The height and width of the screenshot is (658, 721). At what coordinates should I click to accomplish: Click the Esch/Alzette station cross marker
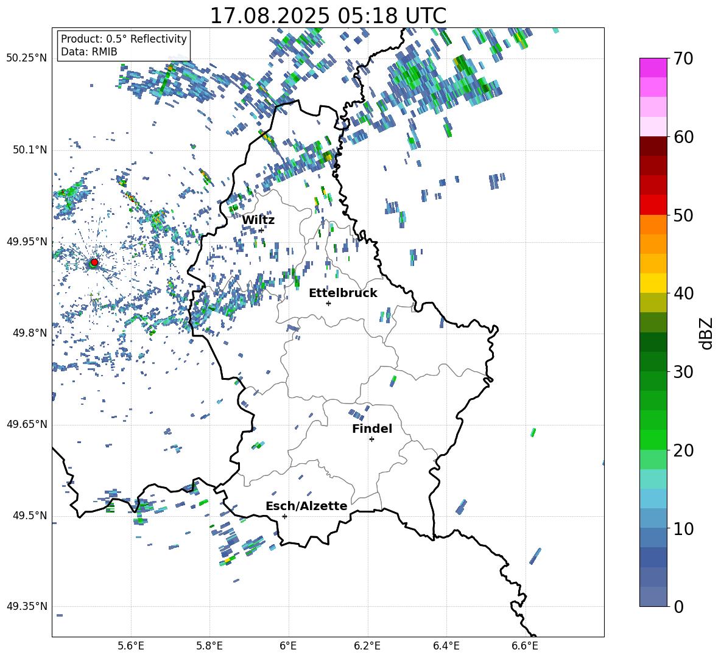click(x=284, y=516)
